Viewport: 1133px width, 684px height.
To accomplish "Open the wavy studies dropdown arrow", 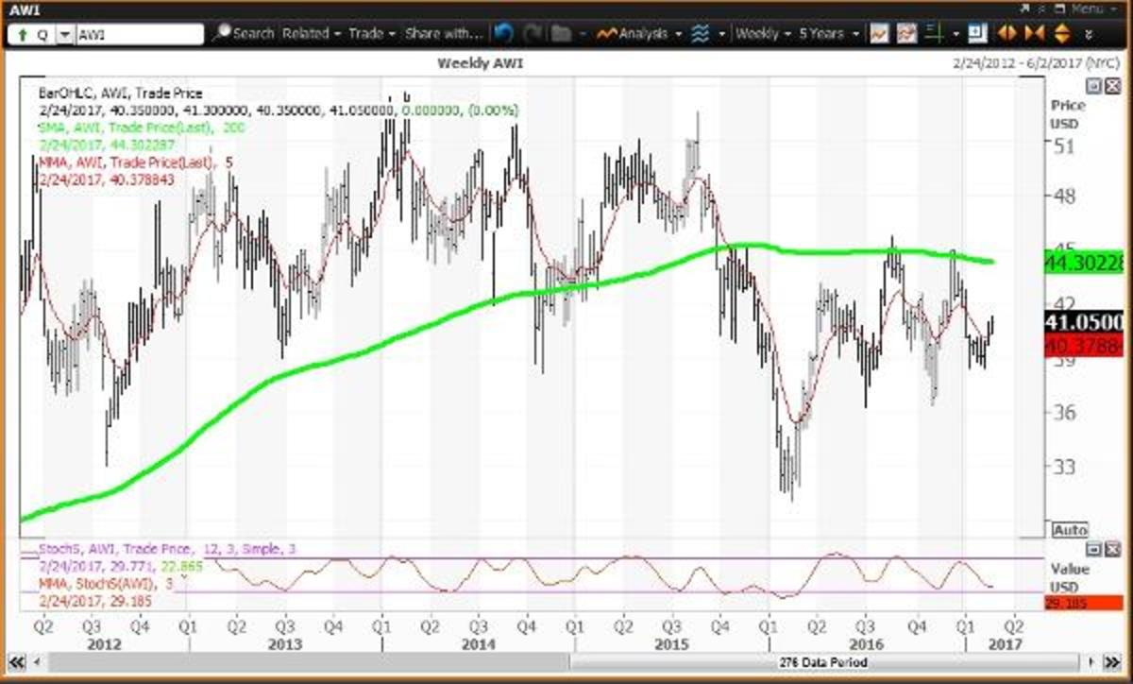I will point(722,34).
